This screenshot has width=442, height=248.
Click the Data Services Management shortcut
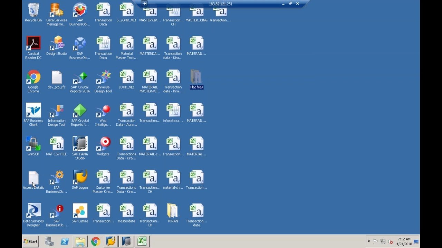tap(57, 14)
